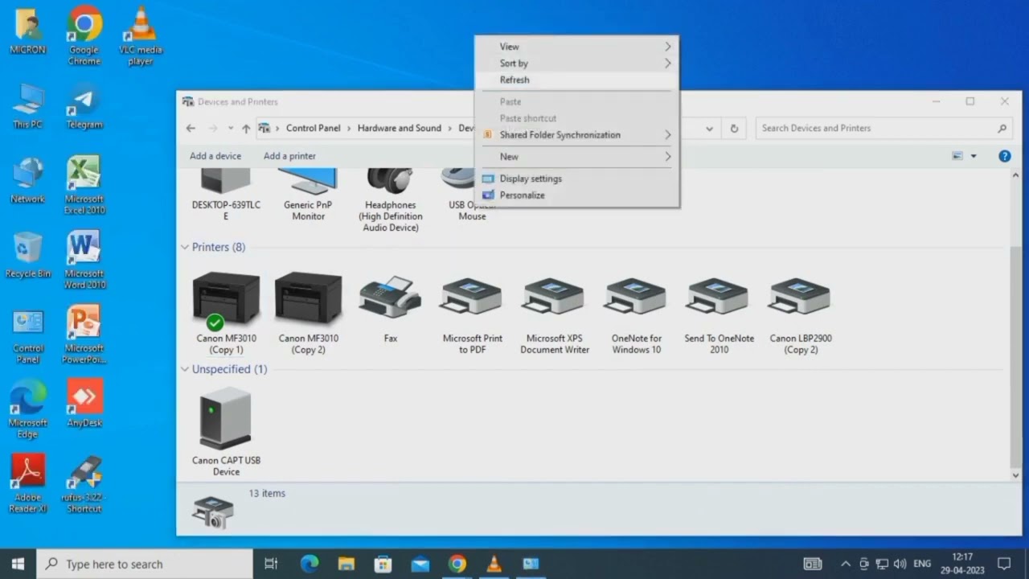Screen dimensions: 1029x579
Task: Go up one level with Up arrow
Action: [x=246, y=129]
